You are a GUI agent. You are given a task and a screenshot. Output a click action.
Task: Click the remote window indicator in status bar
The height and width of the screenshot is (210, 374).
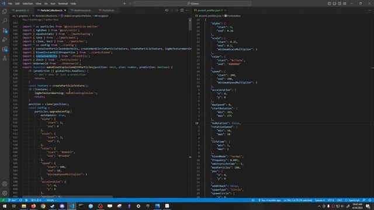coord(3,200)
